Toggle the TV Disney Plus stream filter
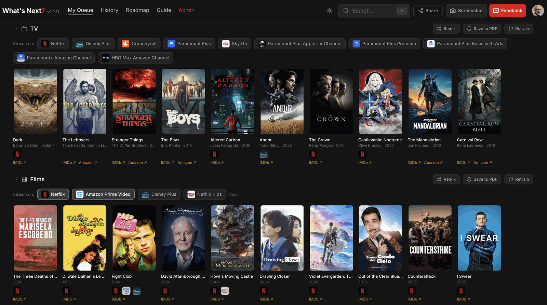The image size is (547, 305). coord(93,44)
